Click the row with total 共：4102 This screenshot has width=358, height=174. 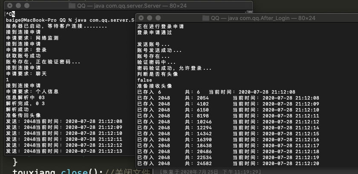[x=228, y=104]
